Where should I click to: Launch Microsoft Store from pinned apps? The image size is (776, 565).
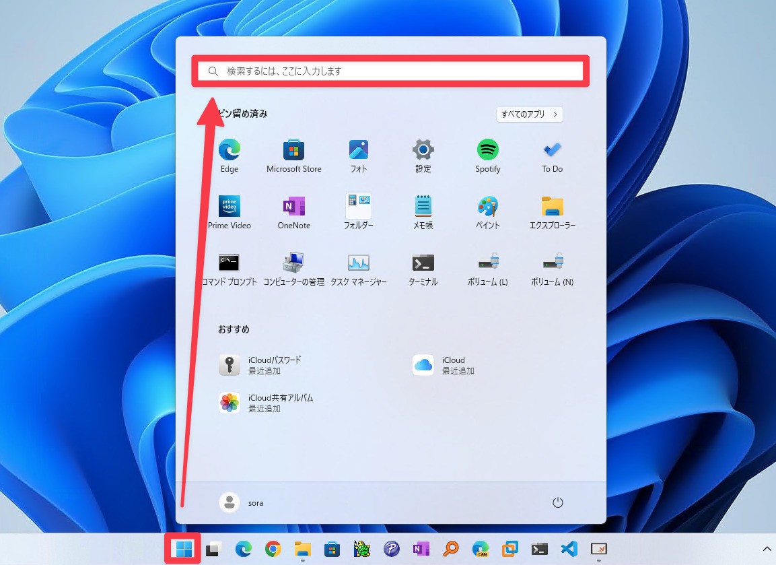[294, 156]
